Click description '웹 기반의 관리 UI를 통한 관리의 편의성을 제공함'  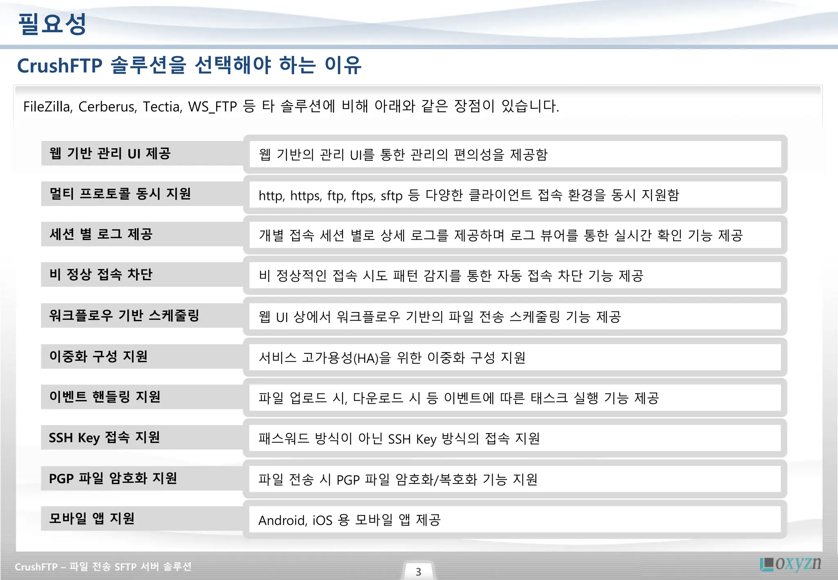pos(403,154)
